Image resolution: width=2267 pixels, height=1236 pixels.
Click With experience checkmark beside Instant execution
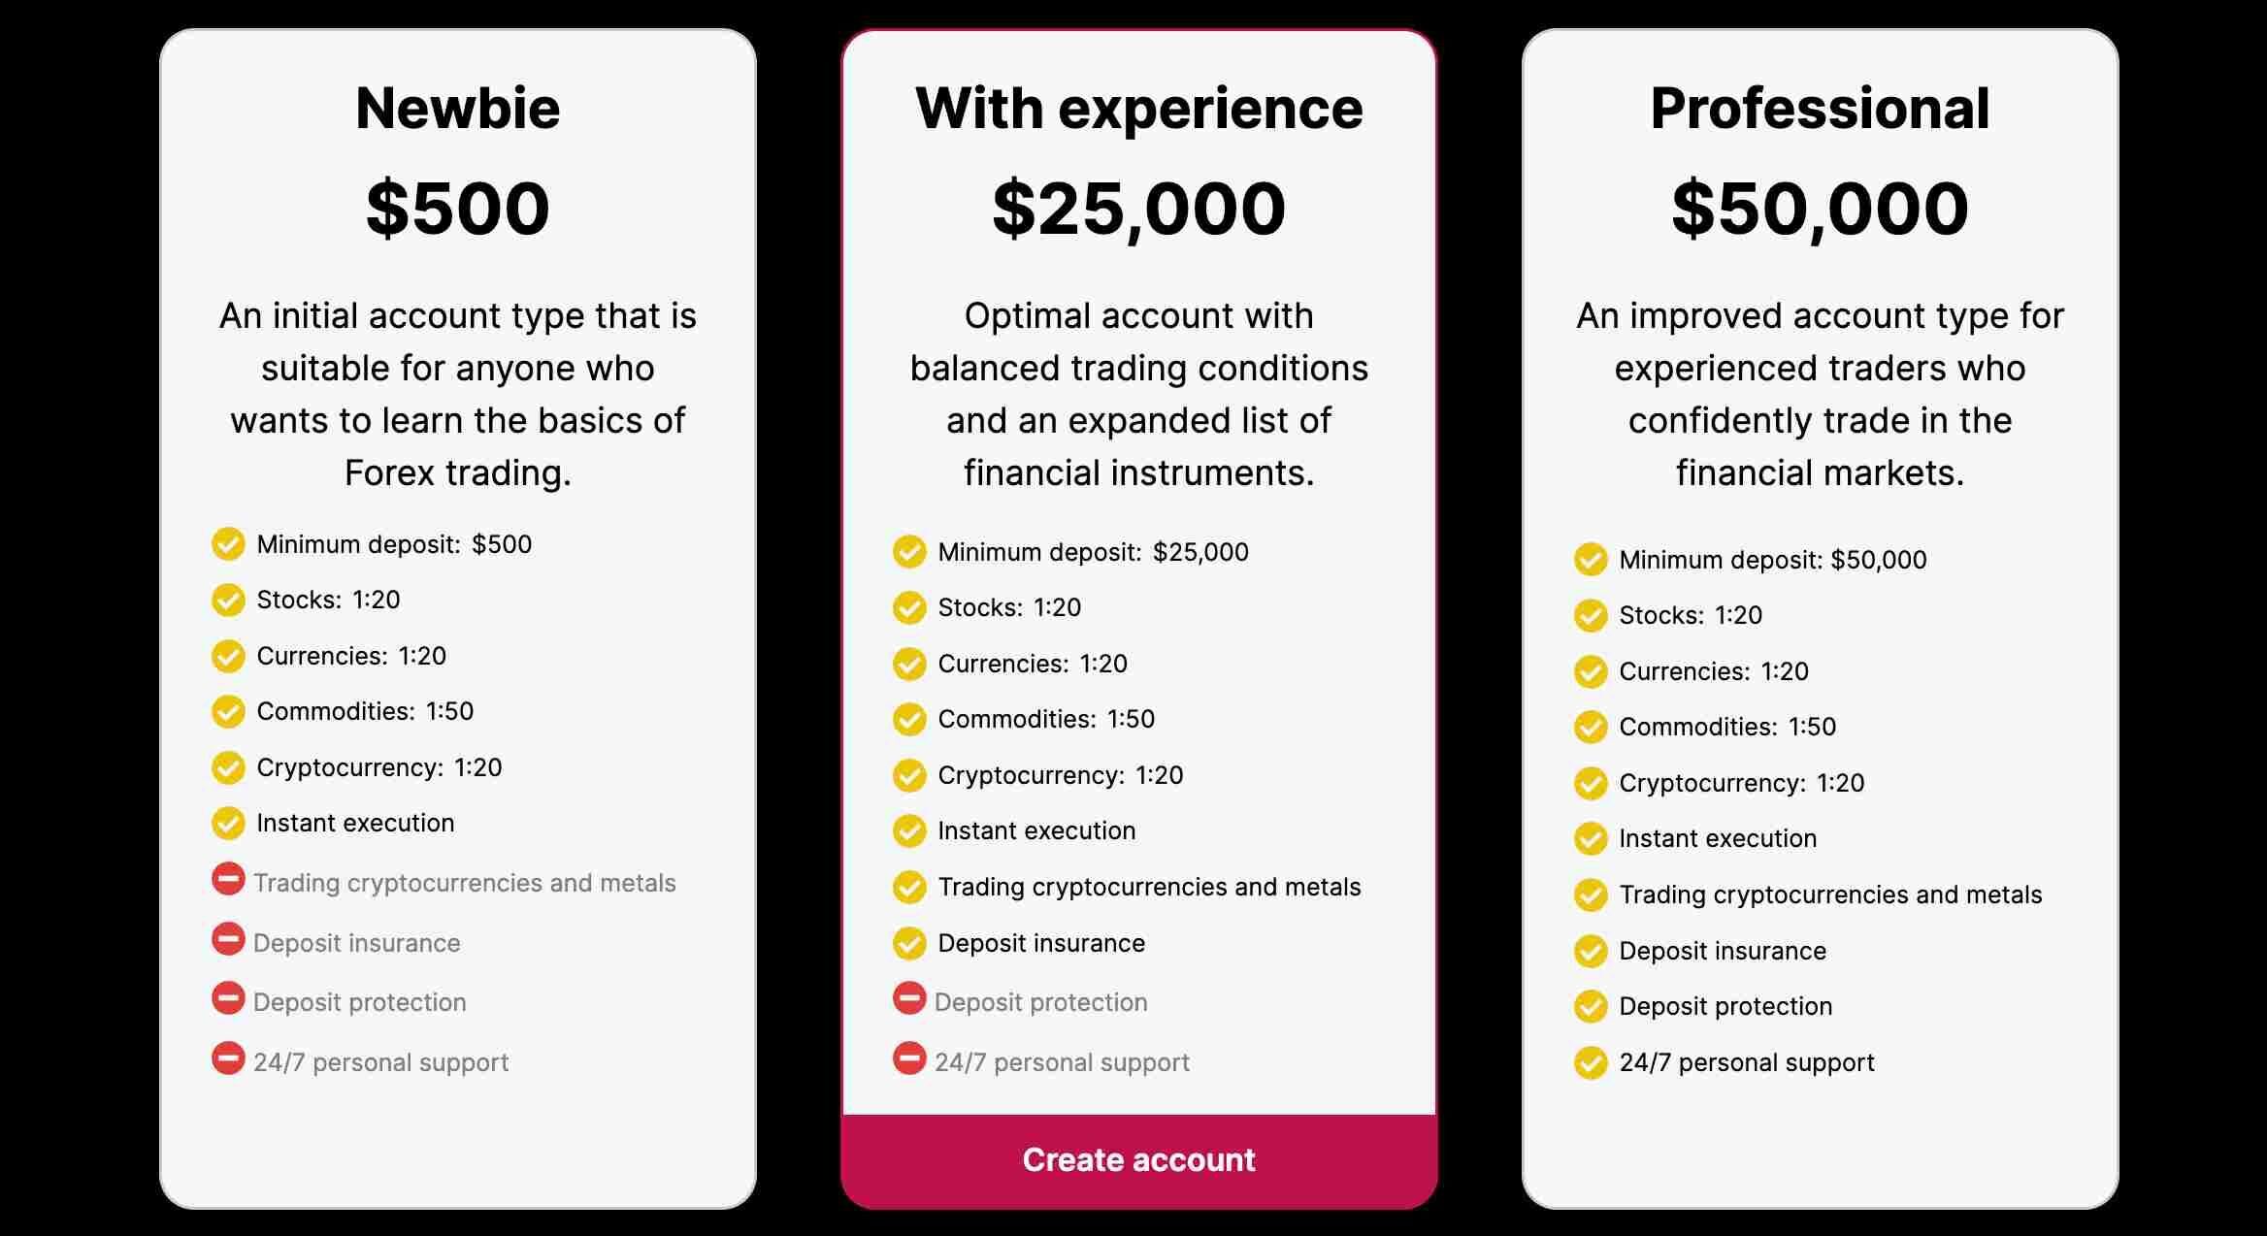click(x=909, y=831)
